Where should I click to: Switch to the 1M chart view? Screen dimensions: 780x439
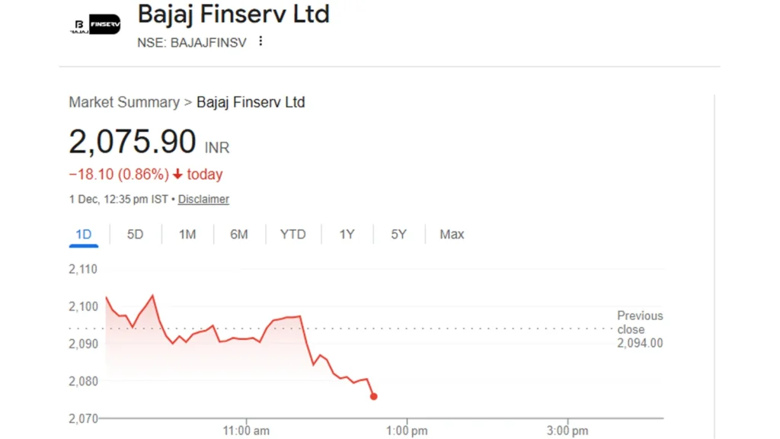pos(187,235)
